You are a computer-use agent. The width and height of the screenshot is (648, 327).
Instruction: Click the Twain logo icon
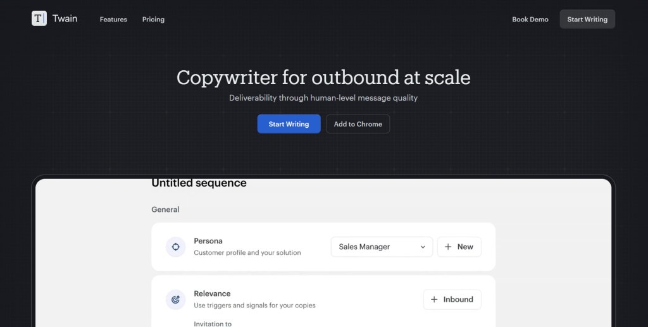click(39, 19)
